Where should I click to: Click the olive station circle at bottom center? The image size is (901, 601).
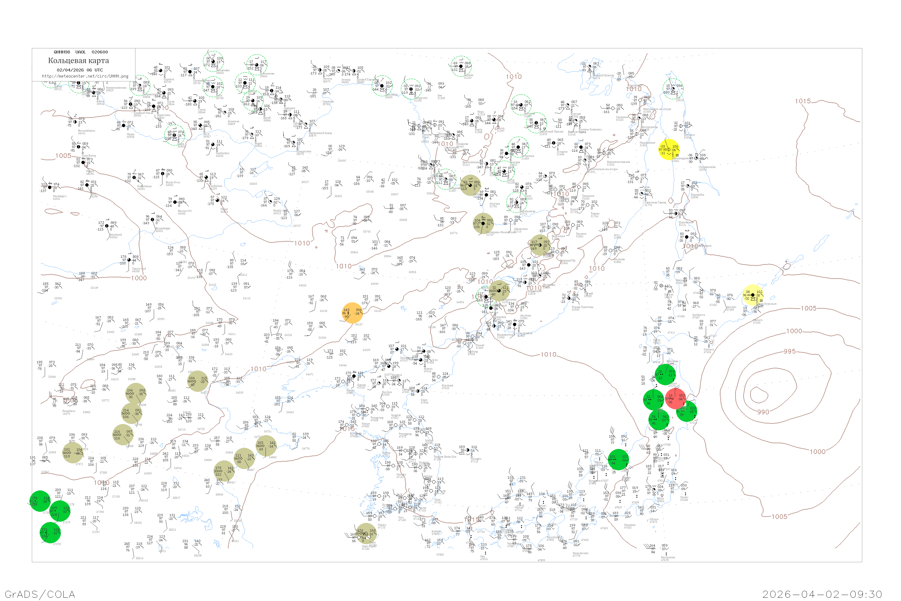[x=366, y=533]
